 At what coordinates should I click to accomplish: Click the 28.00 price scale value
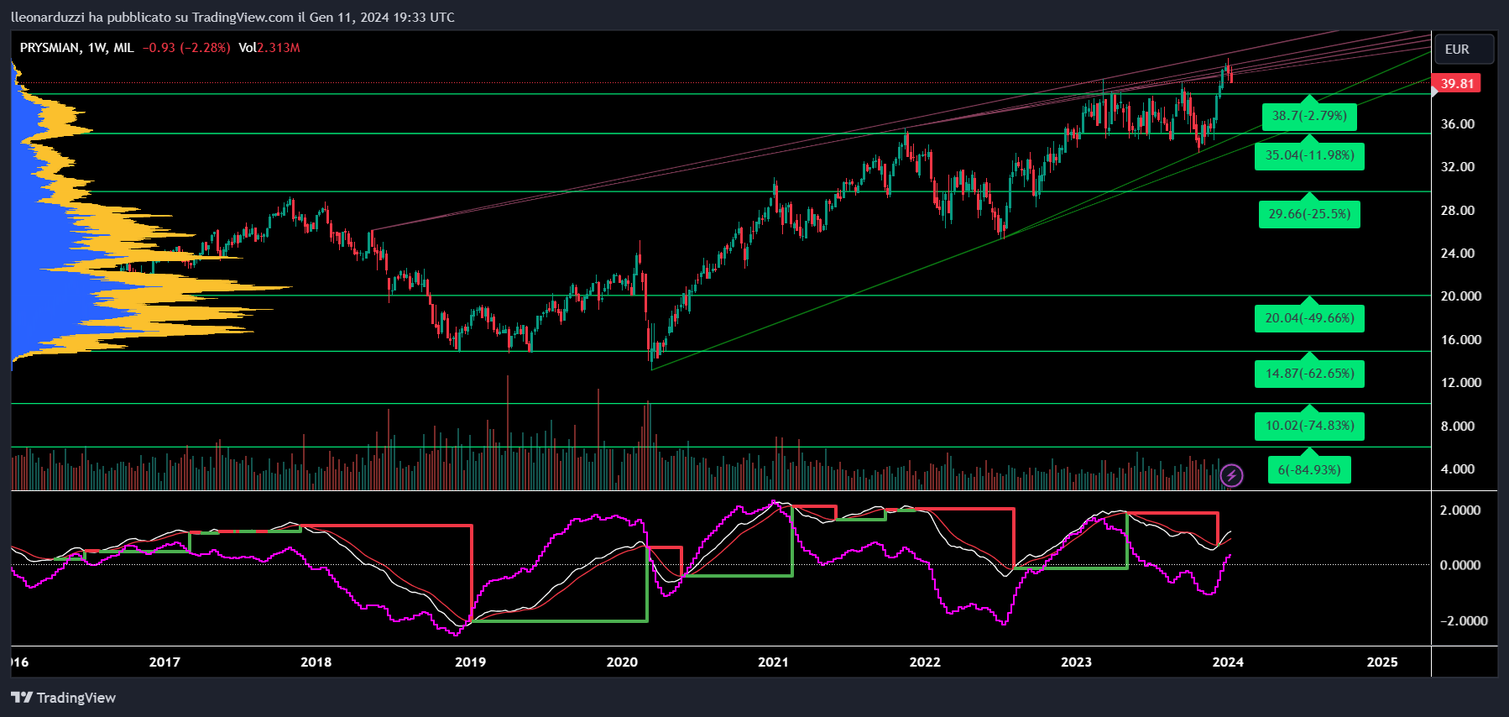(x=1458, y=210)
